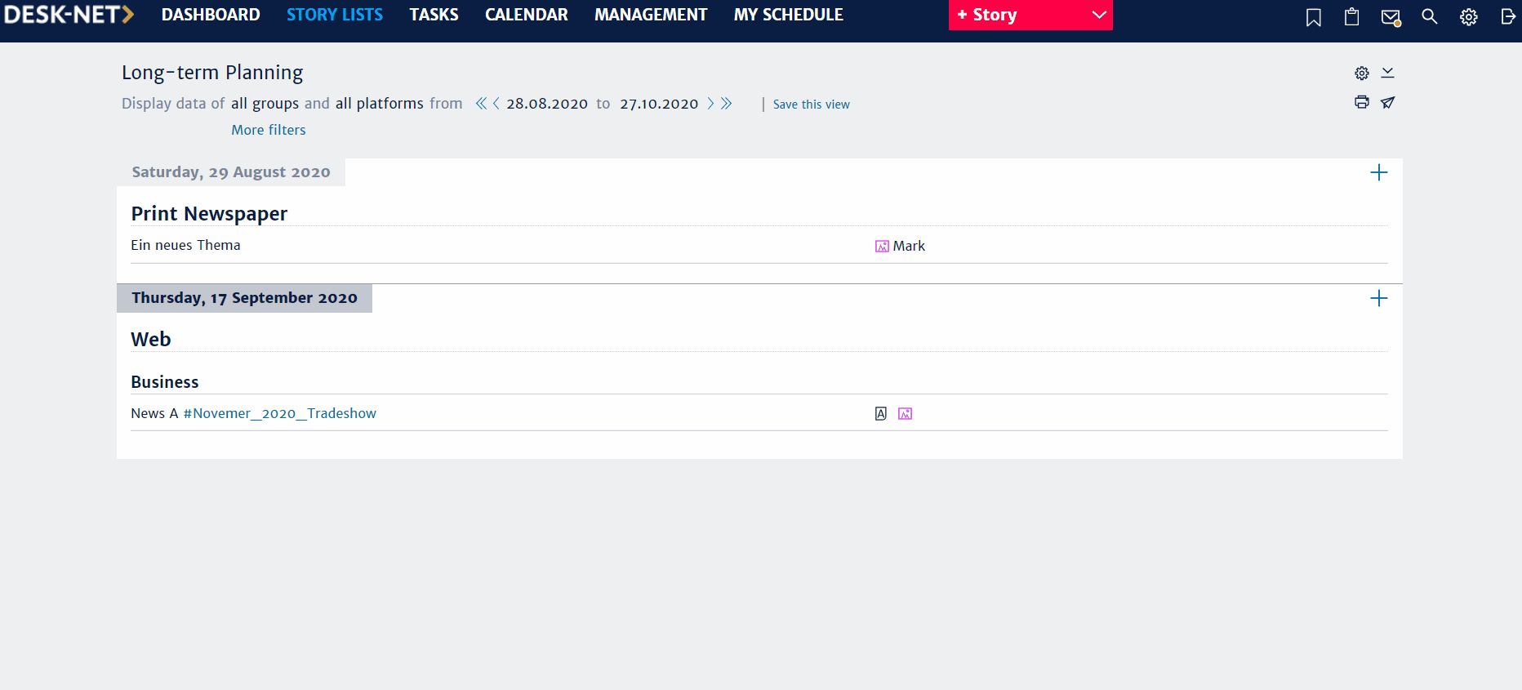The height and width of the screenshot is (690, 1522).
Task: Click the download list icon
Action: 1387,73
